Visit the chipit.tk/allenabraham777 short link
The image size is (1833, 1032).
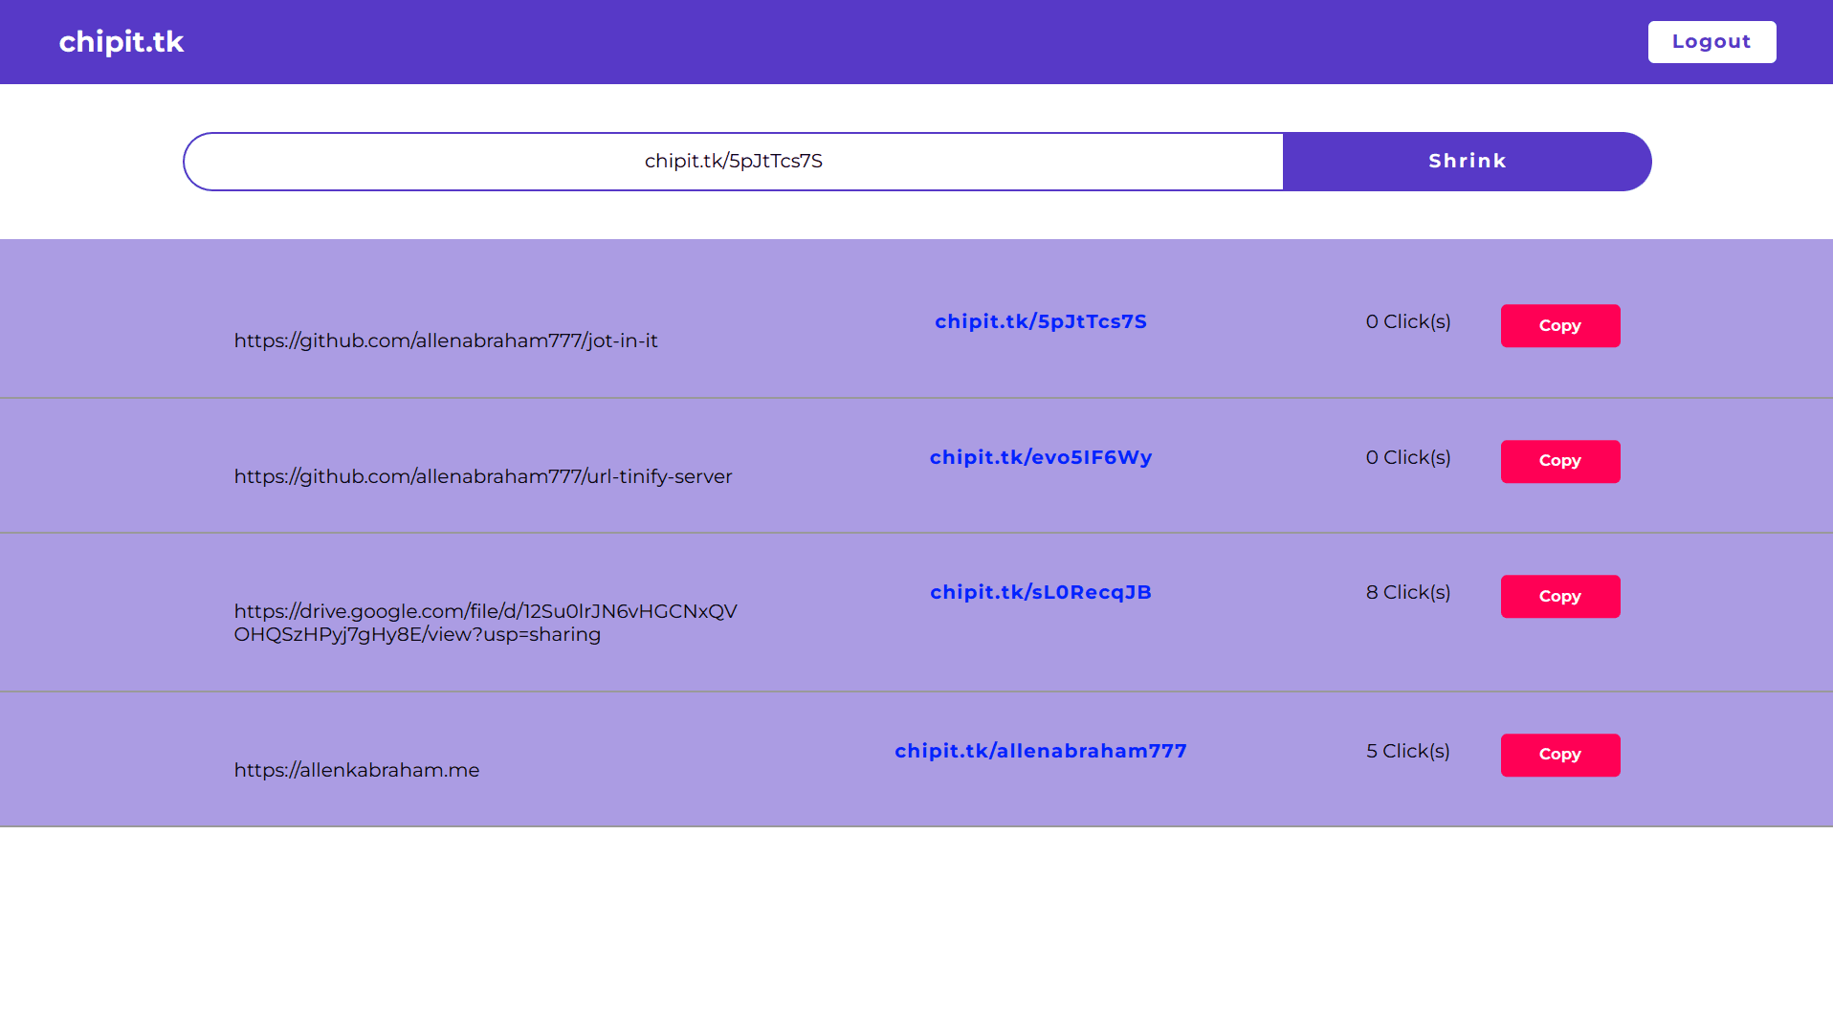click(1040, 752)
